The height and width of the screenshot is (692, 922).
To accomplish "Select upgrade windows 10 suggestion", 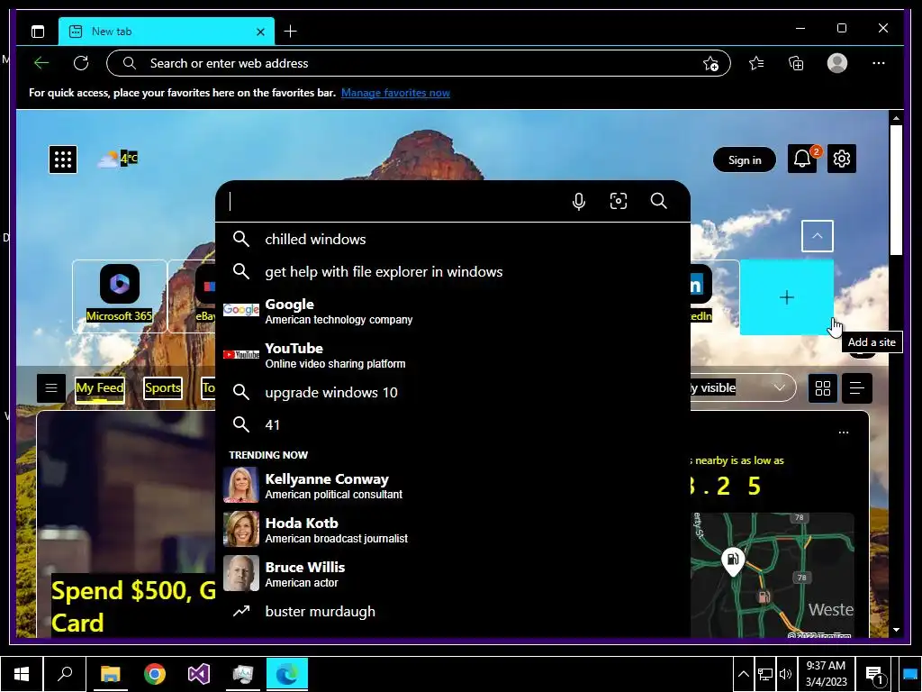I will point(453,392).
